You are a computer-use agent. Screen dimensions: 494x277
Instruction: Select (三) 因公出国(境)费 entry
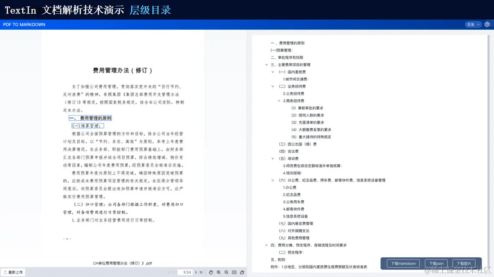(298, 144)
